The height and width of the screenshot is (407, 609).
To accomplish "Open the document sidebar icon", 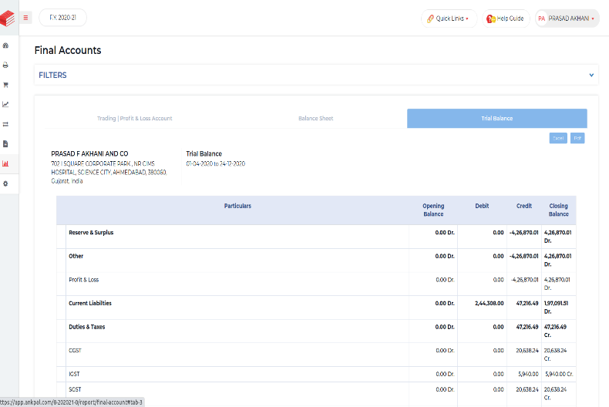I will [6, 143].
